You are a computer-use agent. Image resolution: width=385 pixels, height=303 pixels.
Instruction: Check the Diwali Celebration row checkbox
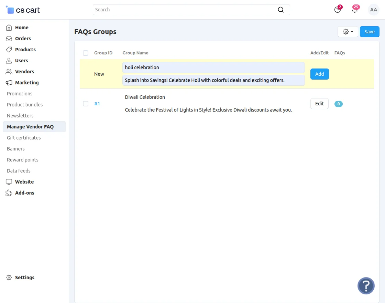point(86,104)
